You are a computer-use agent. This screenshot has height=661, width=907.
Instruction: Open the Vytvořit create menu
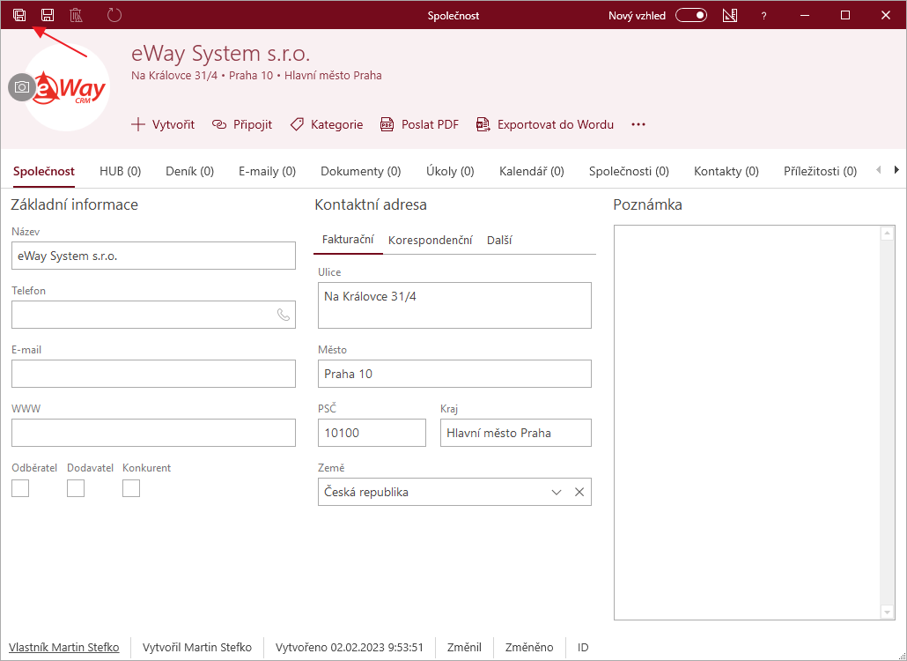click(163, 124)
